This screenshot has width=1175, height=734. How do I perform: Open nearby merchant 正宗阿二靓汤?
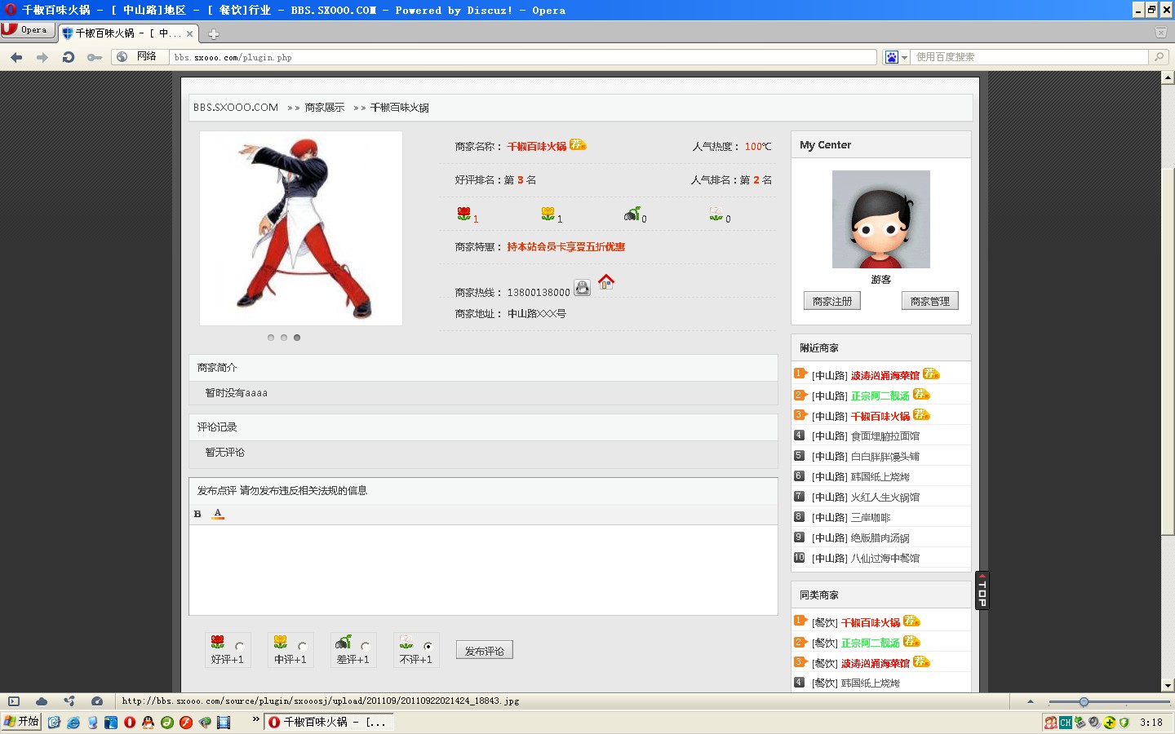coord(880,396)
